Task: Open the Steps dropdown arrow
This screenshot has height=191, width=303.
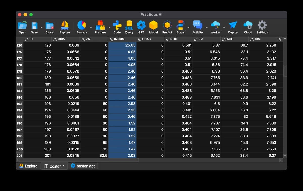Action: coord(188,27)
